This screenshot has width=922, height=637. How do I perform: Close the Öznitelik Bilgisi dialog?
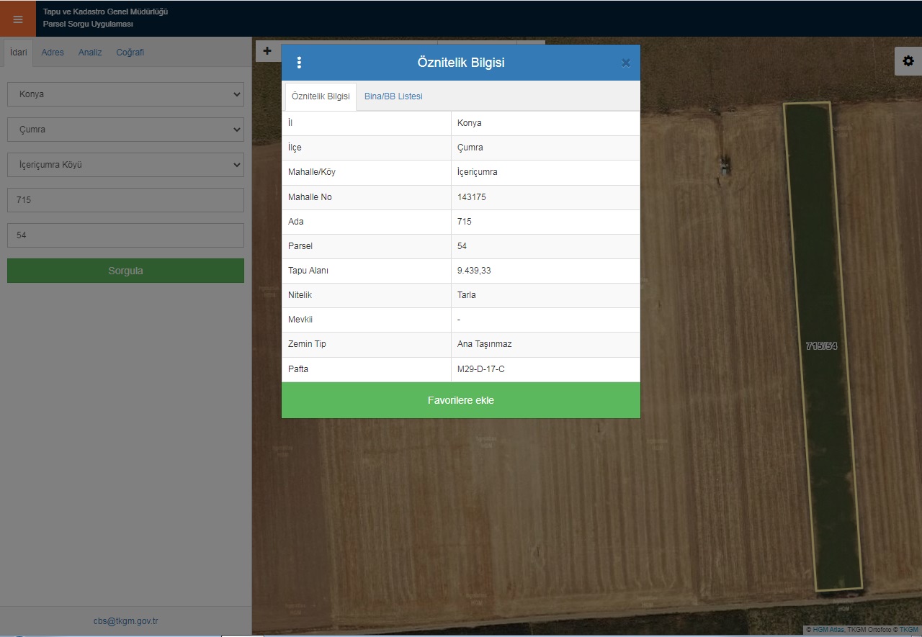coord(625,63)
